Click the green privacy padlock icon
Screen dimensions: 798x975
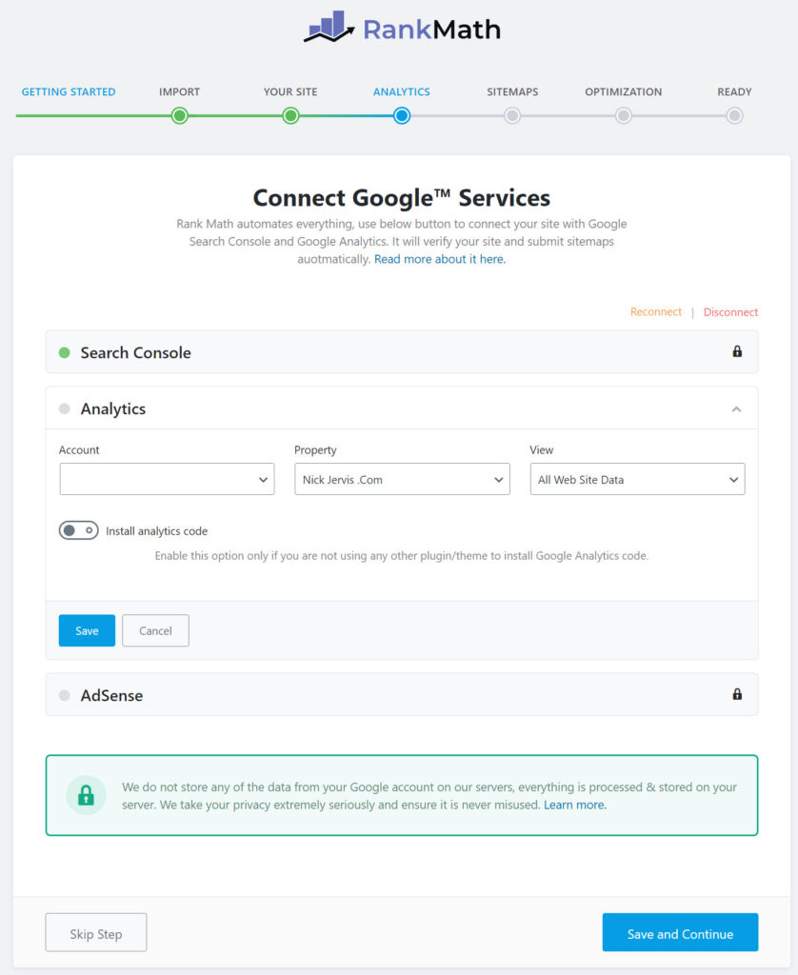point(86,795)
